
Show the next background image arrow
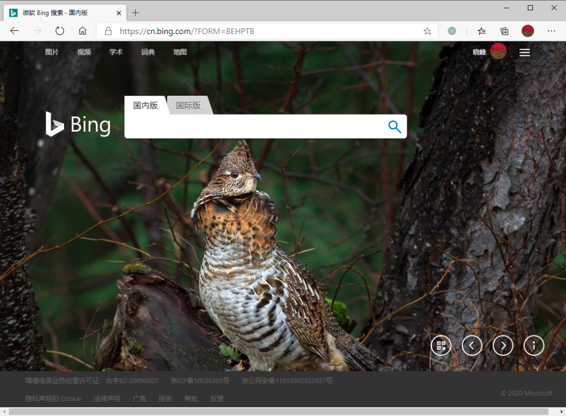503,345
